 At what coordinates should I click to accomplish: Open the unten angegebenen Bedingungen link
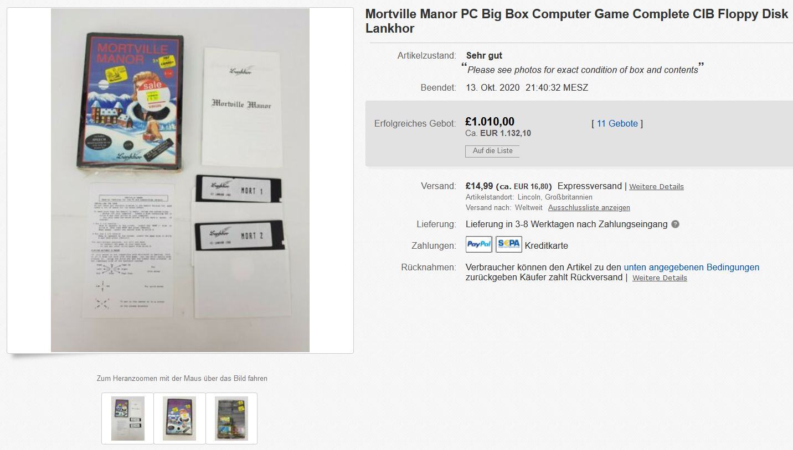tap(692, 268)
